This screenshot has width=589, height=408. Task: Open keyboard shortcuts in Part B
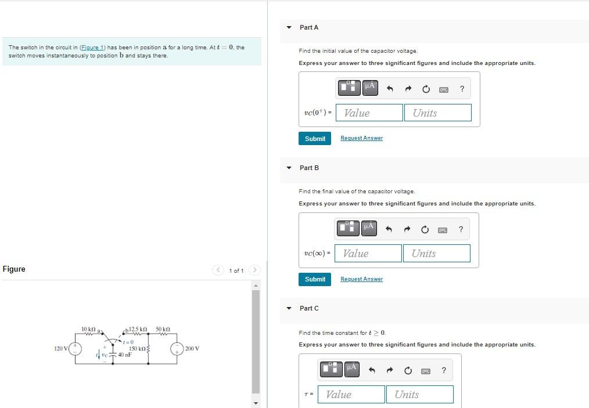coord(443,230)
